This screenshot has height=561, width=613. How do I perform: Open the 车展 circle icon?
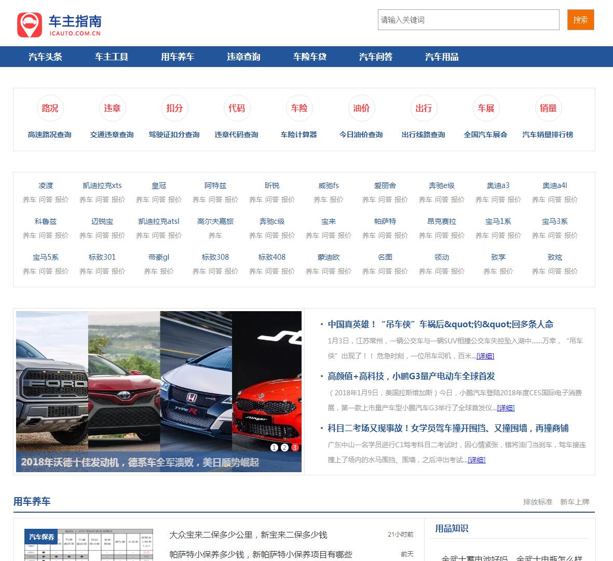[x=486, y=108]
